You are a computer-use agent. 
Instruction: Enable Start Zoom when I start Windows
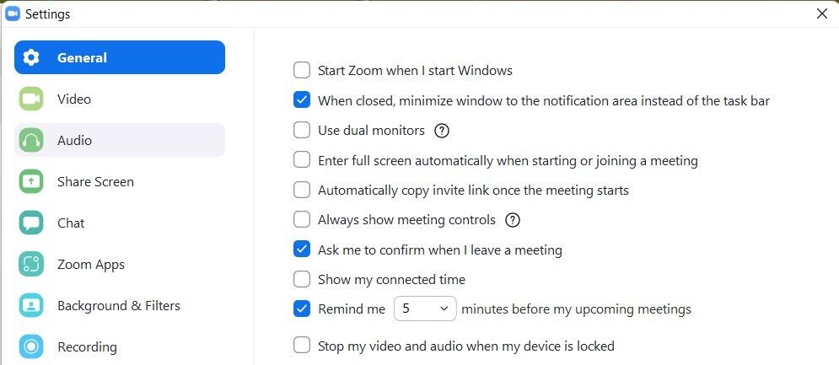pyautogui.click(x=302, y=70)
